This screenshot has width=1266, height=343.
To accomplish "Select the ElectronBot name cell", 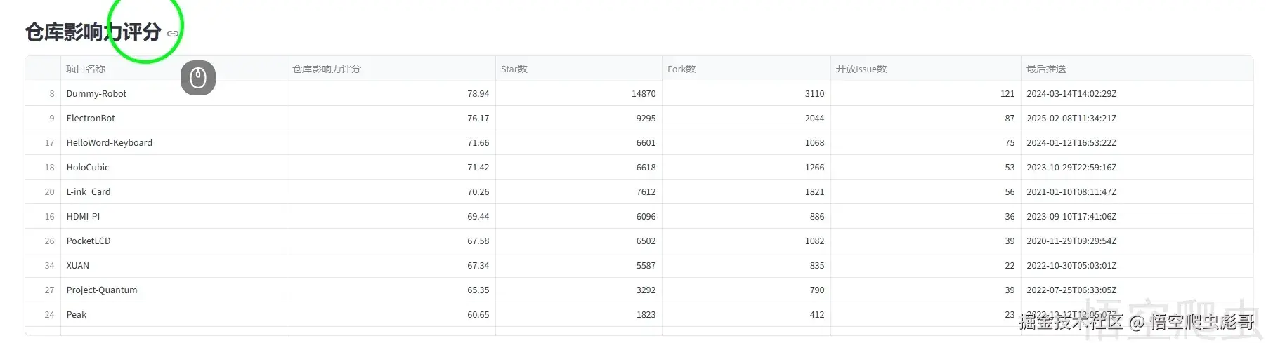I will [x=91, y=118].
